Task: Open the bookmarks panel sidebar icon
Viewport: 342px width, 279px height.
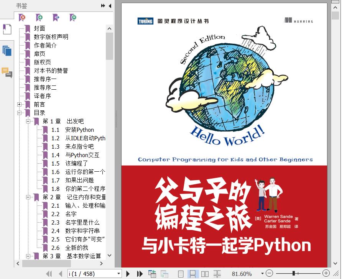Action: point(7,29)
